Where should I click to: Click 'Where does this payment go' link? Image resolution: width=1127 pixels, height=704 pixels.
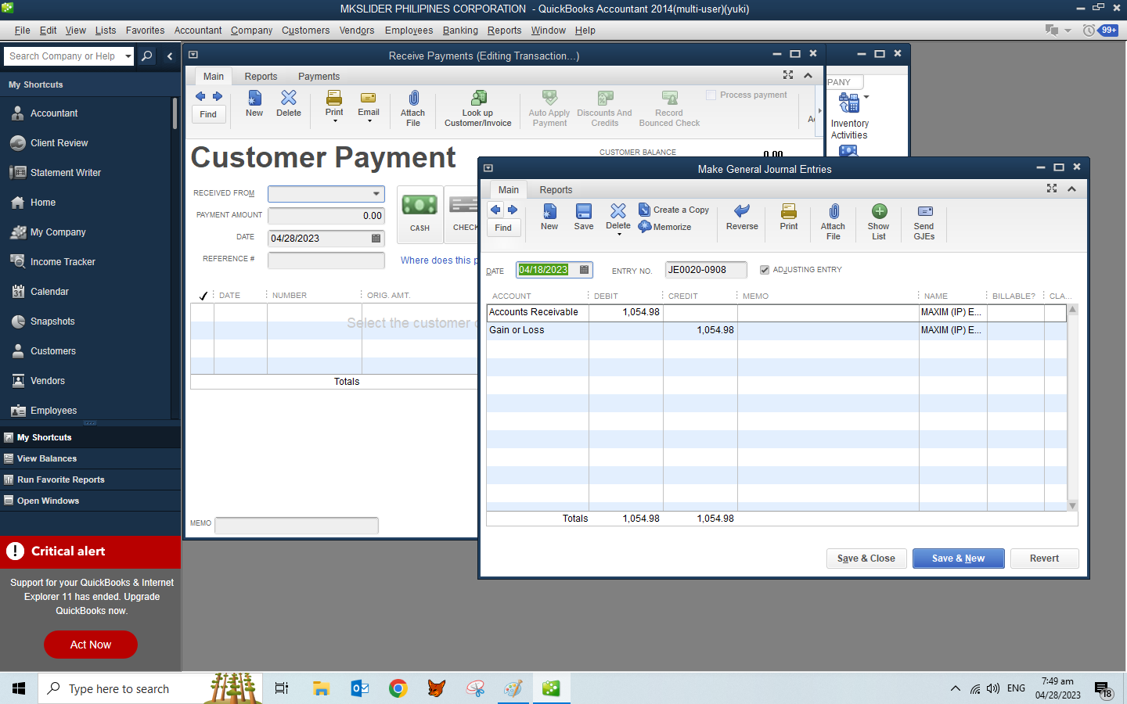point(438,260)
